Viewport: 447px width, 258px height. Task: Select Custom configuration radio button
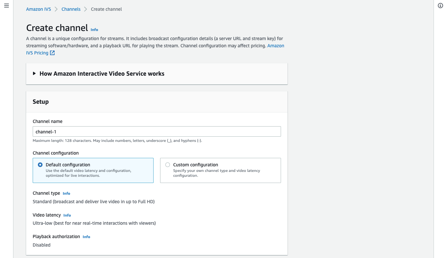point(168,165)
